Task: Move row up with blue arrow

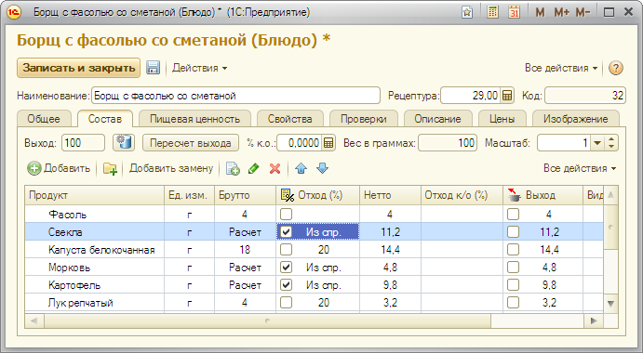Action: click(x=301, y=168)
